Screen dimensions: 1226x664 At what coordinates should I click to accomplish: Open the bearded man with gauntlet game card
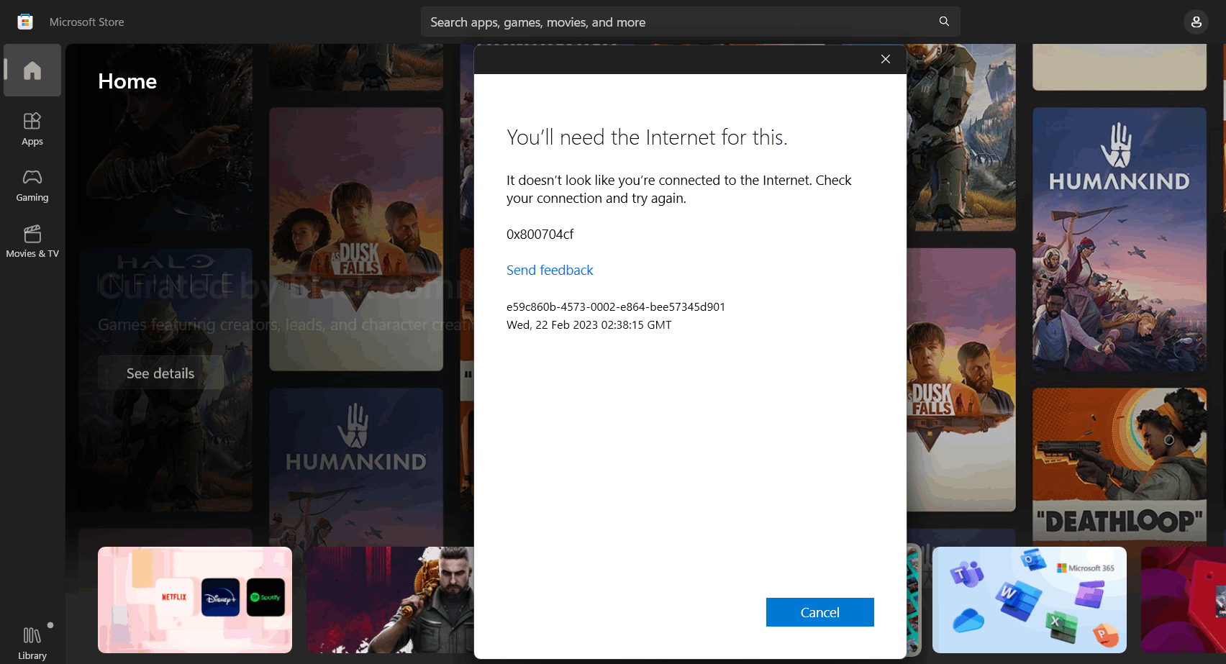pos(390,600)
